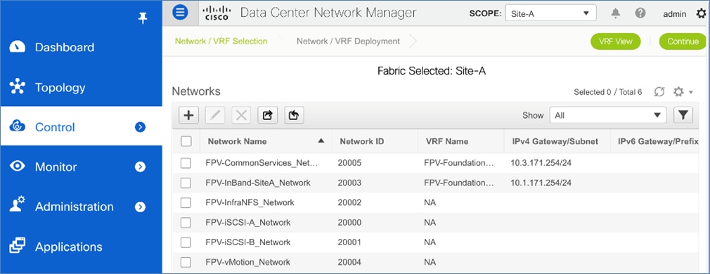This screenshot has width=710, height=274.
Task: Open Networks table settings gear
Action: 678,92
